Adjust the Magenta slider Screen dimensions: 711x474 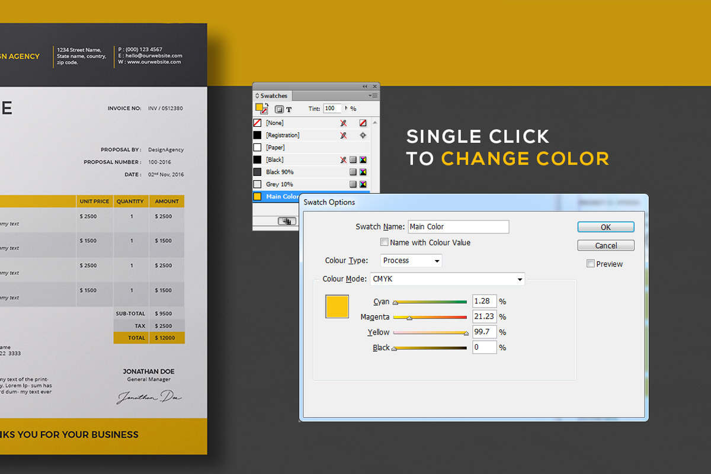pos(430,318)
